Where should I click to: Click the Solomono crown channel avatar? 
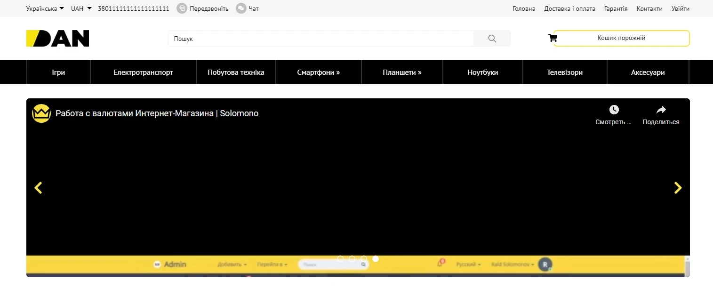point(41,113)
